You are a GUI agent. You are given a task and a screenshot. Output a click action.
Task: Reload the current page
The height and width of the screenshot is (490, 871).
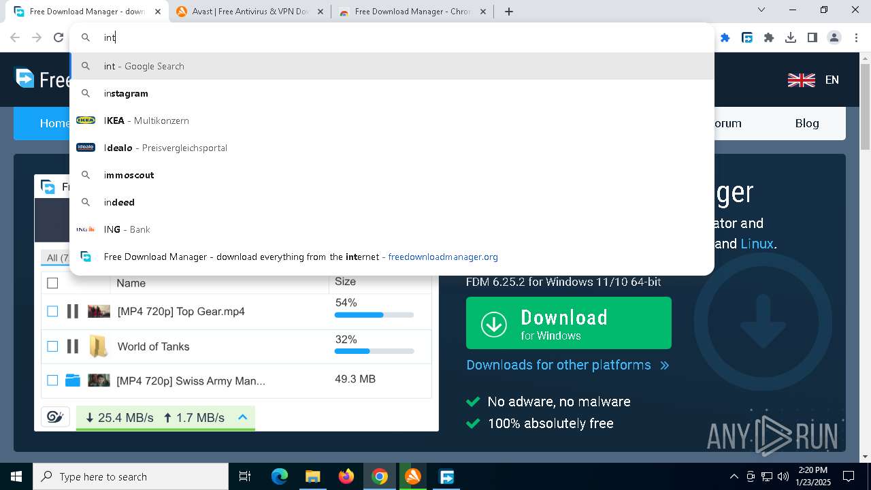[59, 37]
